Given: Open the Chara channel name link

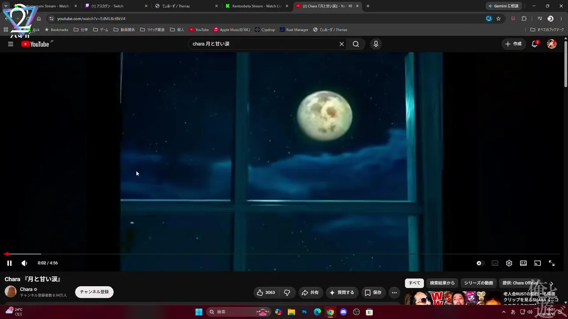Looking at the screenshot, I should (x=26, y=289).
